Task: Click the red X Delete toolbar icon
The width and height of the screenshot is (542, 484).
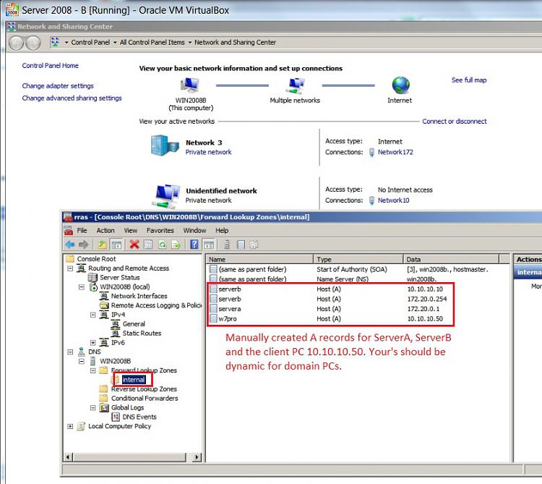Action: click(134, 245)
